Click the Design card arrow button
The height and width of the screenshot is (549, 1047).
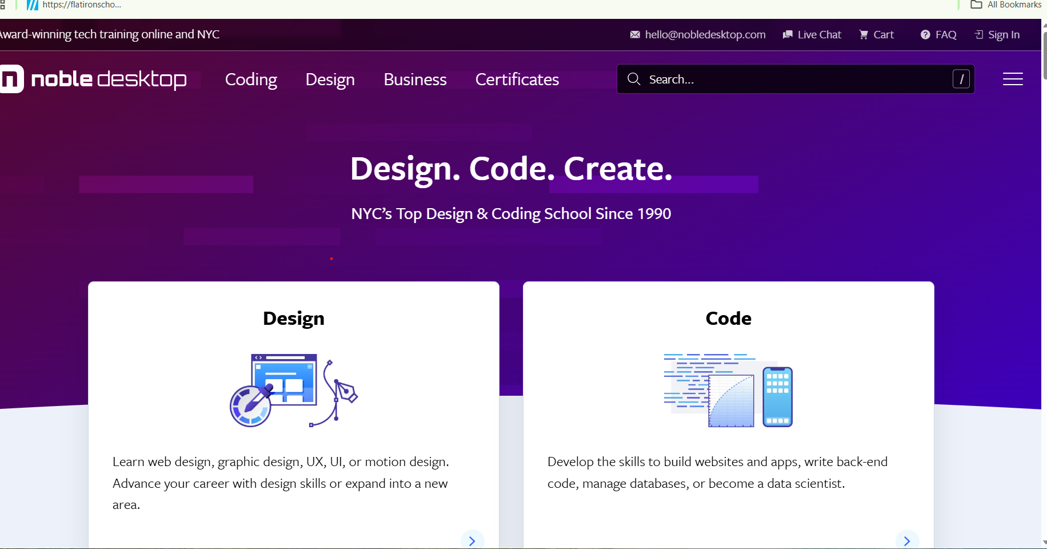coord(472,540)
